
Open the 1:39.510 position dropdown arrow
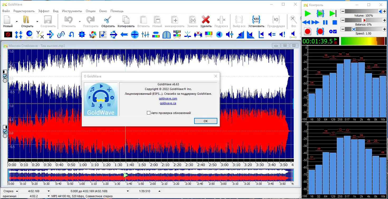(x=159, y=191)
